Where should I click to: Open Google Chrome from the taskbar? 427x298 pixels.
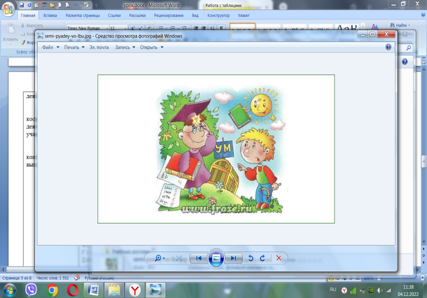[52, 290]
